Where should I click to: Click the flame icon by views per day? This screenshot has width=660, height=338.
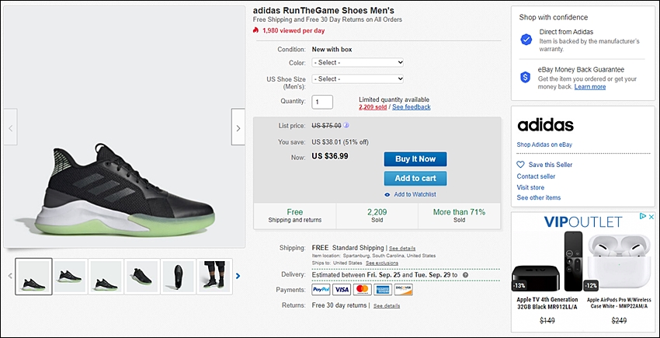click(255, 30)
